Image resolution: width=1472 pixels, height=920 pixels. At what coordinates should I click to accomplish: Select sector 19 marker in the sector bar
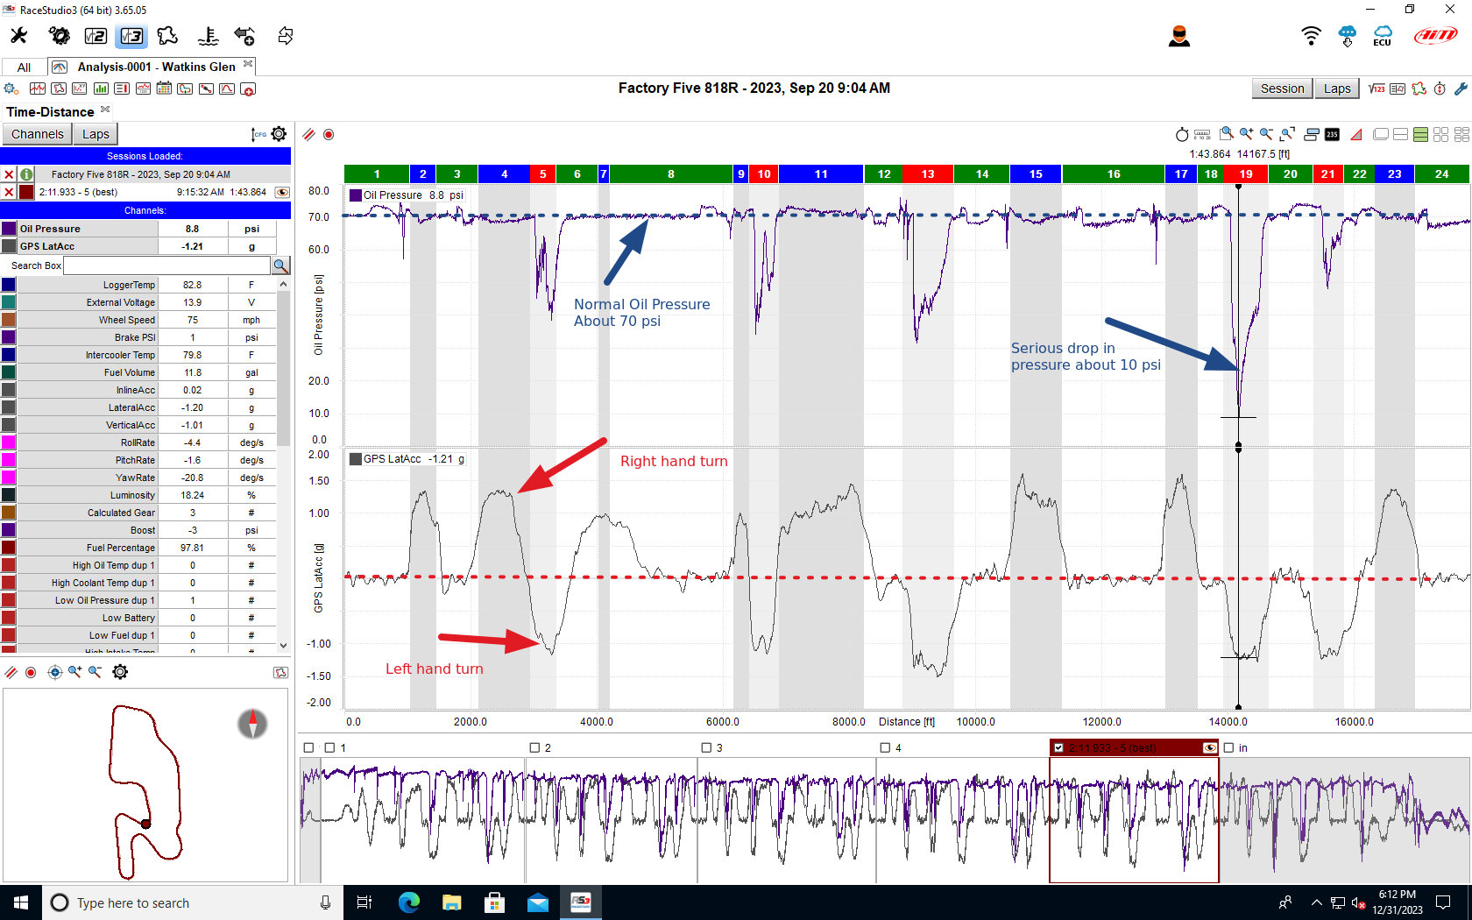click(x=1246, y=174)
